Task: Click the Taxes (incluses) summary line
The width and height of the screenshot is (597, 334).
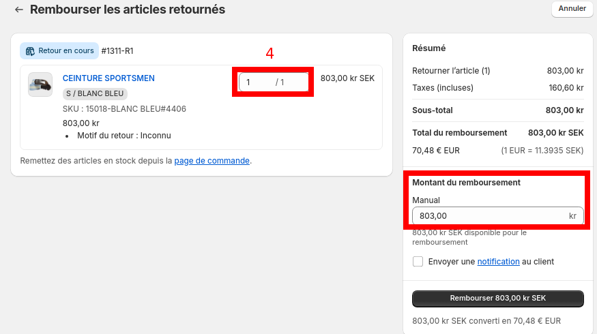Action: [x=443, y=88]
